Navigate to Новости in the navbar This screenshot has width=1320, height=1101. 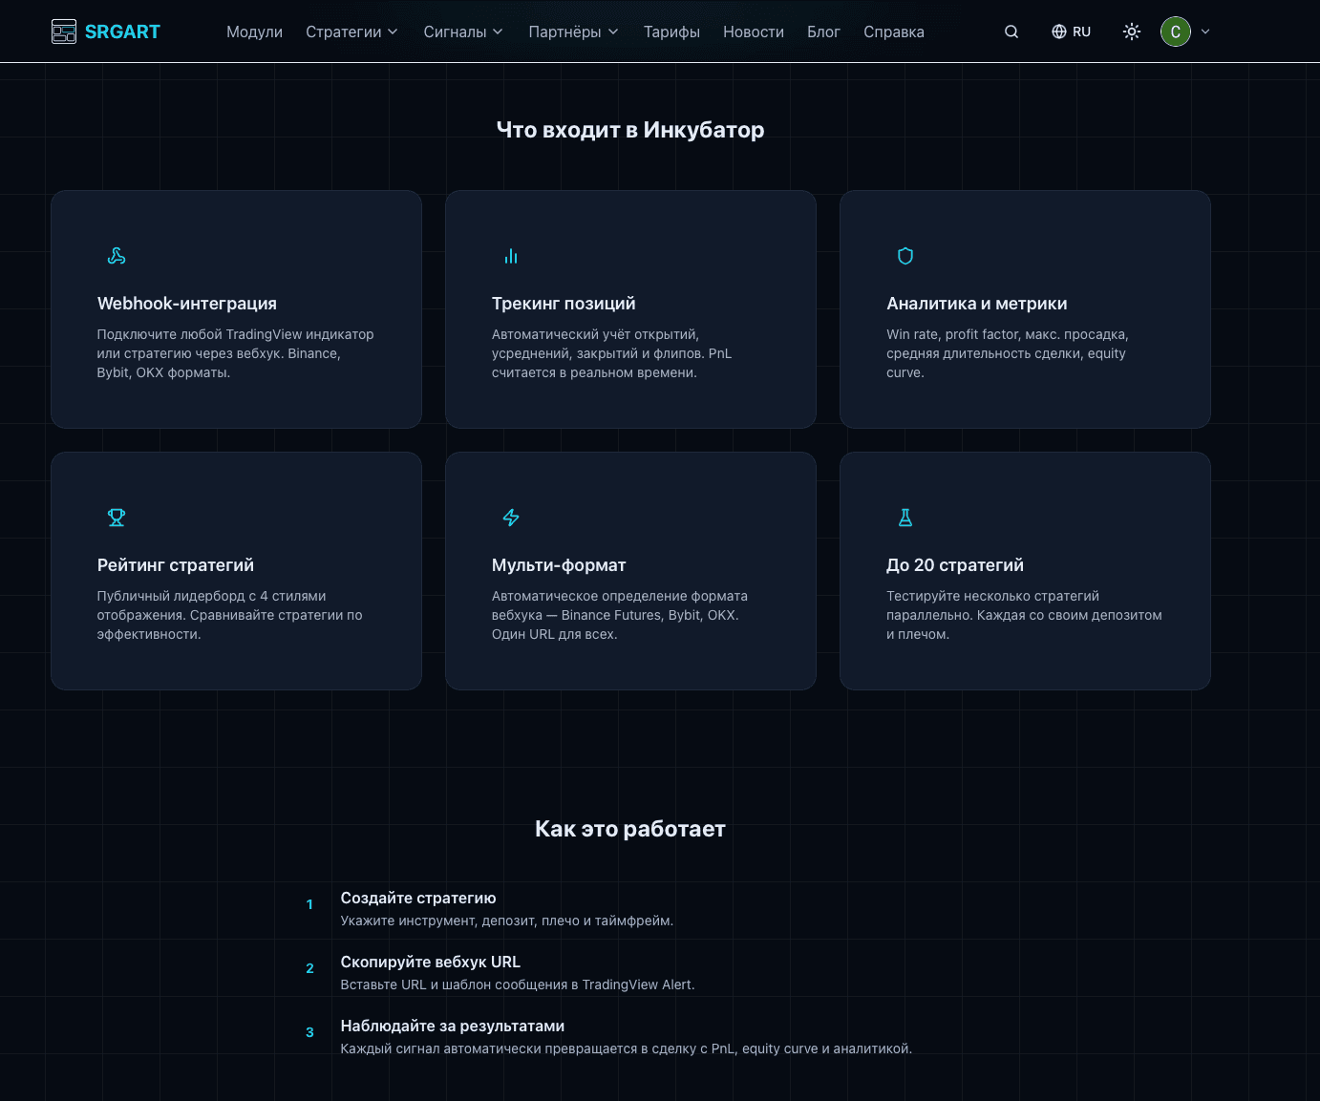click(x=753, y=32)
